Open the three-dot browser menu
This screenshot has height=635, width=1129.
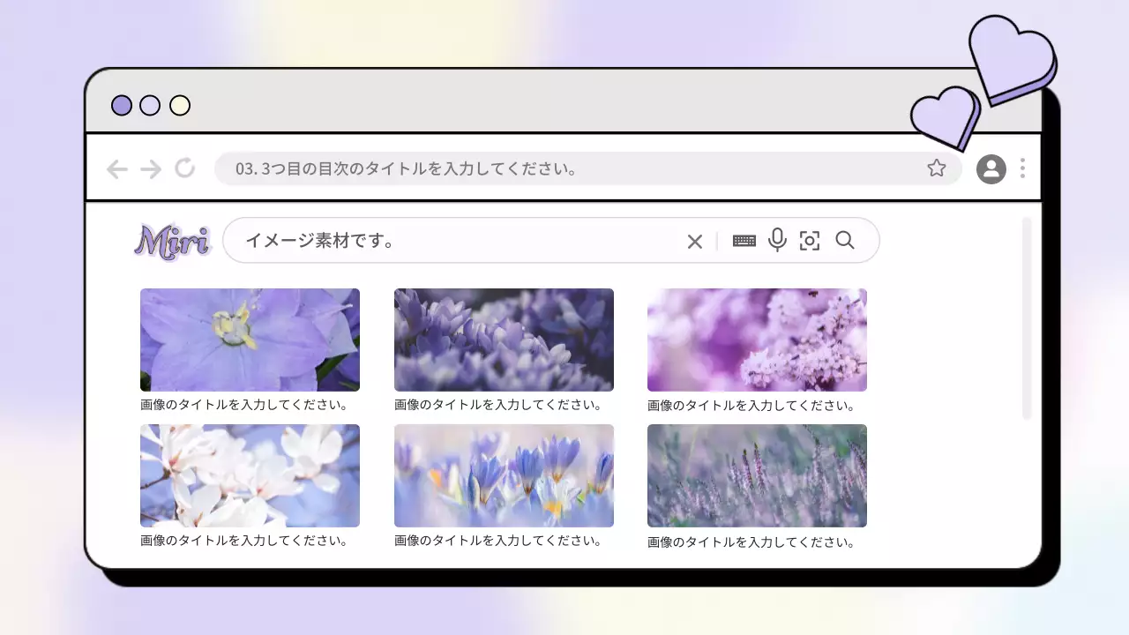(1022, 168)
